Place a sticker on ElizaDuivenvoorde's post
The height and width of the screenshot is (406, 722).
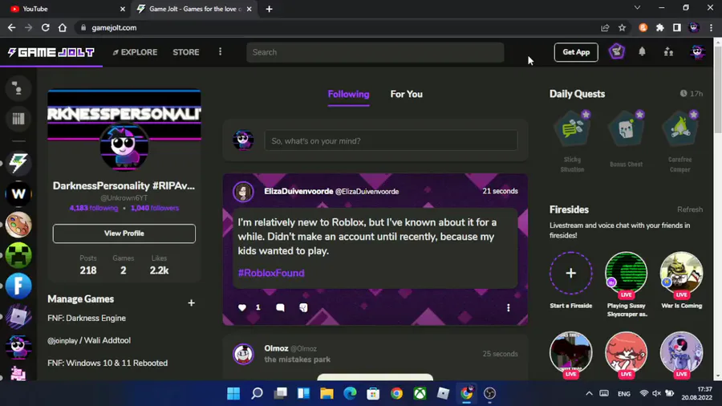[303, 307]
